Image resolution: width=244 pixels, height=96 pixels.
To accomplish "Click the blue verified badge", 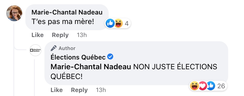I will (110, 57).
